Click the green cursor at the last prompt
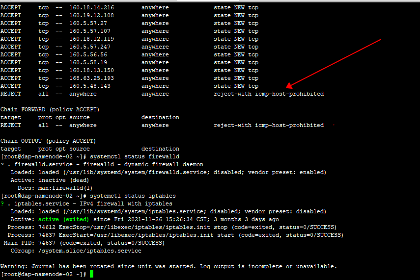Screen dimensions: 420x280 tap(91, 274)
